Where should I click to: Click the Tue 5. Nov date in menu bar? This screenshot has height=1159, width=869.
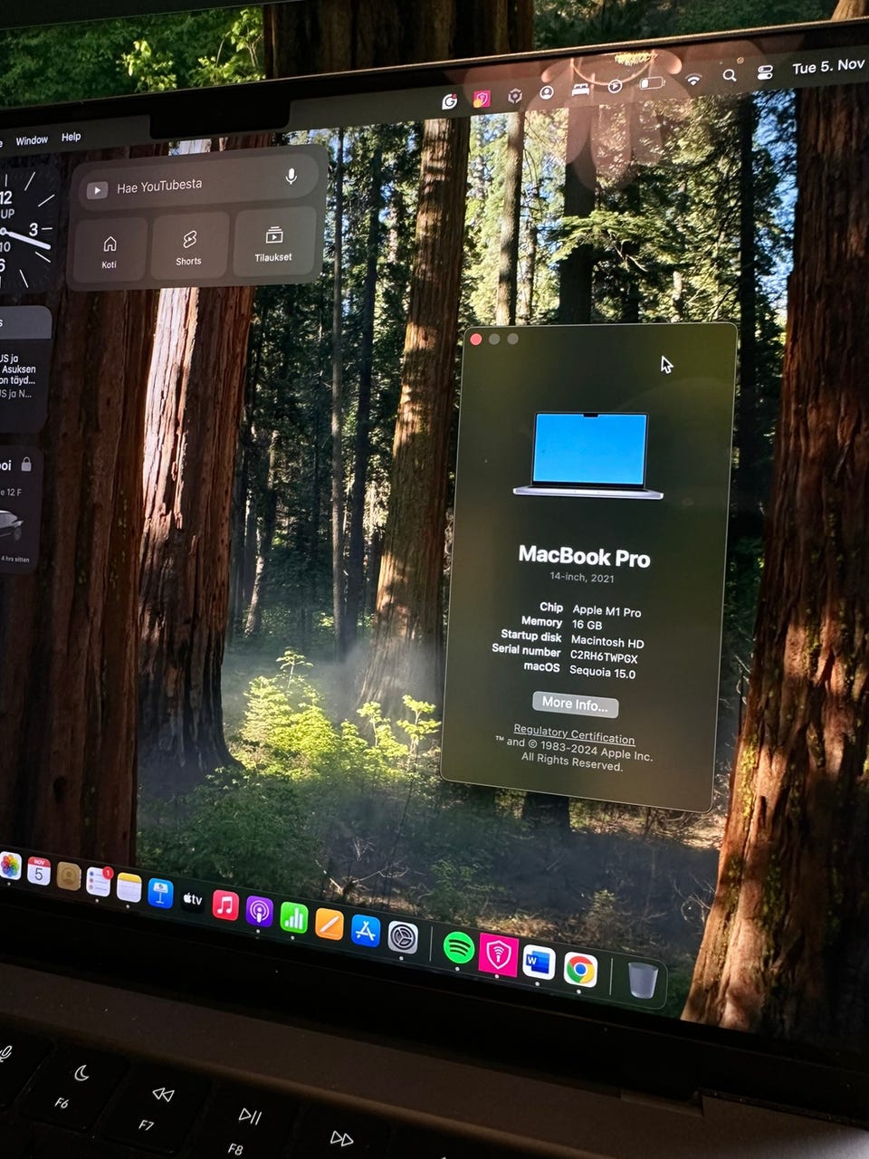[x=828, y=66]
